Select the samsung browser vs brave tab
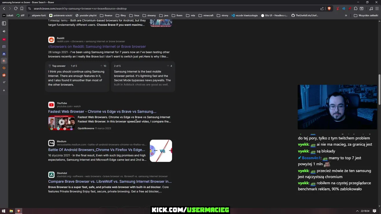 click(x=28, y=2)
